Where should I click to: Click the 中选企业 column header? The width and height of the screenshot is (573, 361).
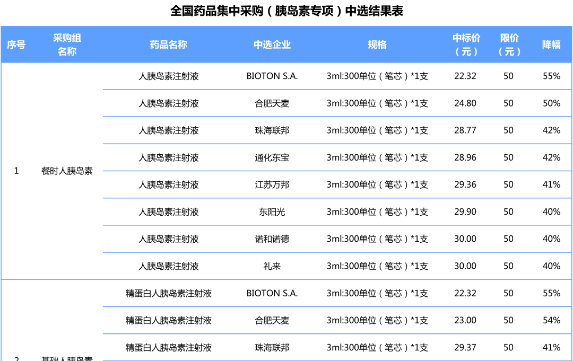point(272,45)
